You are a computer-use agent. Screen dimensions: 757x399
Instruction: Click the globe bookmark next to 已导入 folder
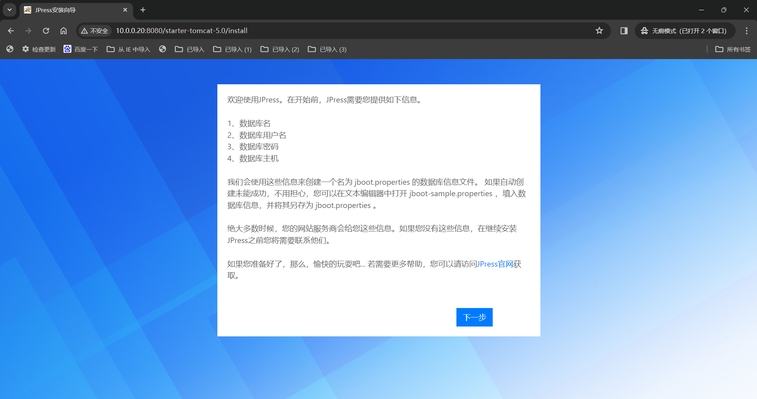point(163,49)
